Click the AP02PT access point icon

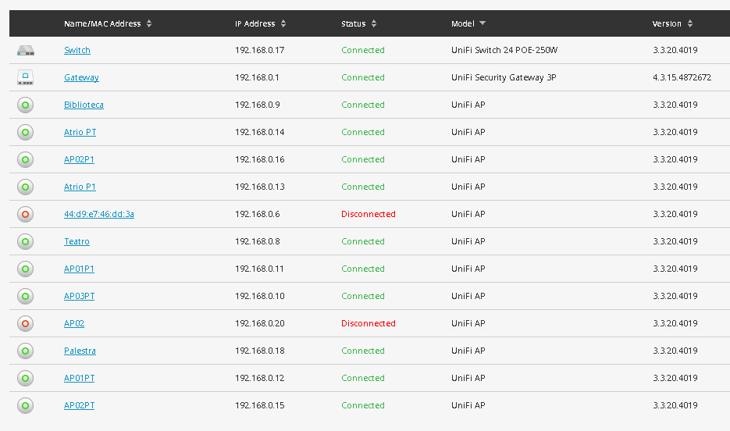point(26,405)
